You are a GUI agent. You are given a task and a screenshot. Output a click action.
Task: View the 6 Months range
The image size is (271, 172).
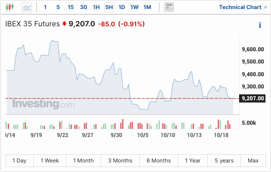tap(159, 161)
